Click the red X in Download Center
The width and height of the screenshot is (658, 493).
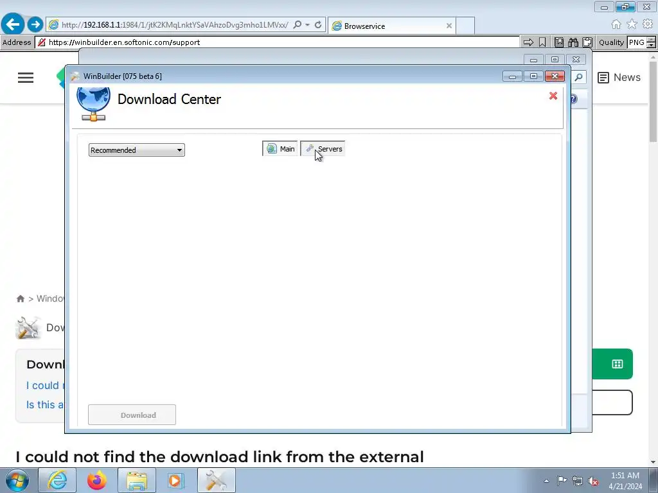(x=553, y=96)
